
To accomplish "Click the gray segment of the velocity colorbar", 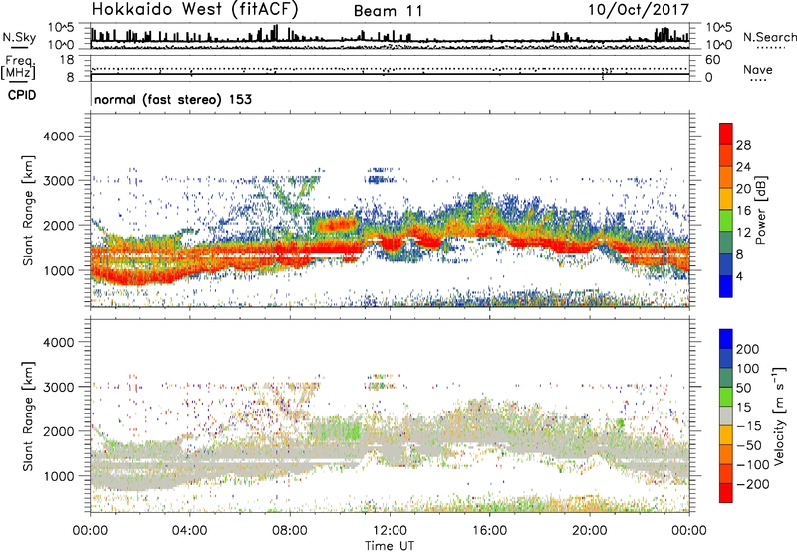I will (726, 416).
